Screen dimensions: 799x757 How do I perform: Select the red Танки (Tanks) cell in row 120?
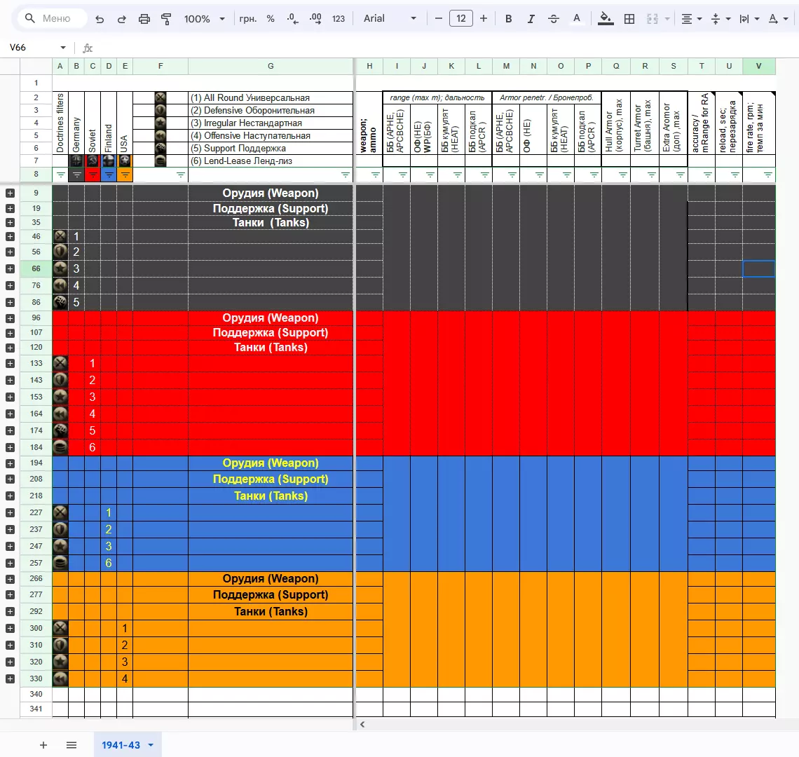271,347
